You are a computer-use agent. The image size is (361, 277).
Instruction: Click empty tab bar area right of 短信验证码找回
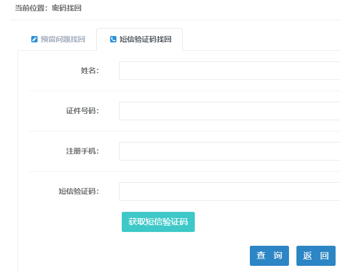(259, 39)
